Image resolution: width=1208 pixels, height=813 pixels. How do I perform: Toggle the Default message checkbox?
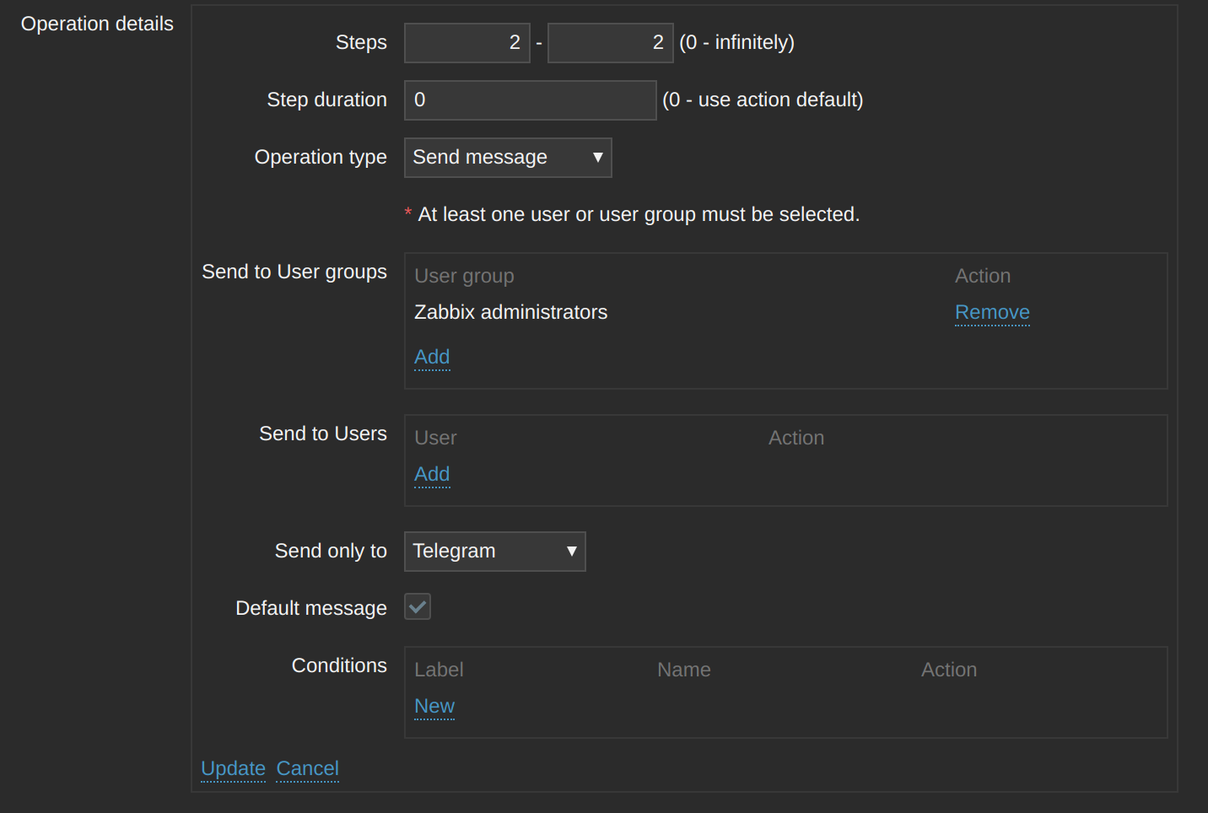coord(418,607)
